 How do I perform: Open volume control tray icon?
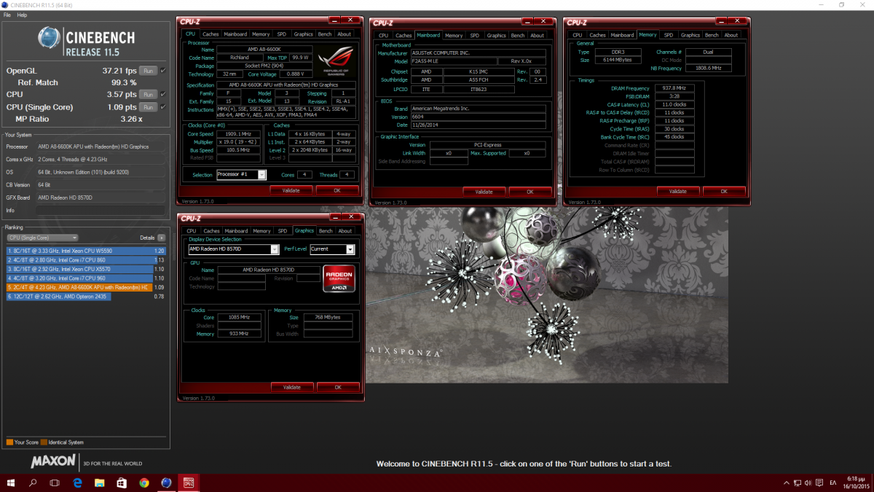pyautogui.click(x=808, y=483)
